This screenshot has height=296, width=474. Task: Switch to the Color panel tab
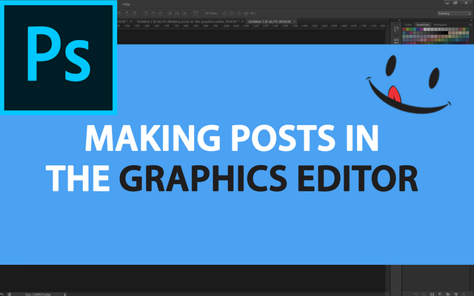pos(408,24)
